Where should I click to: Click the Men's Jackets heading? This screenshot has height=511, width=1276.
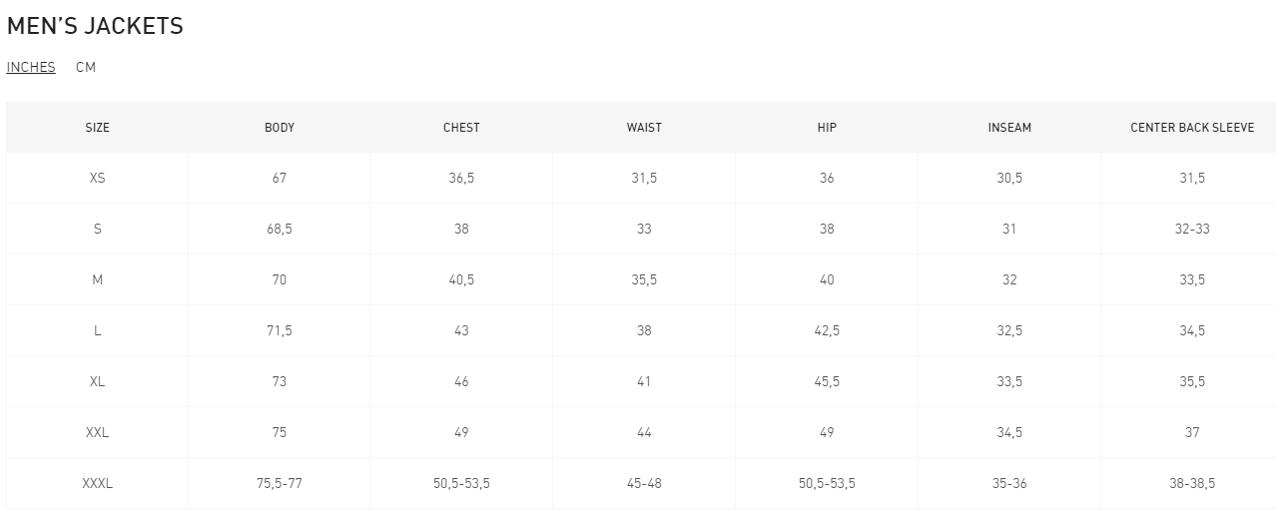[95, 27]
